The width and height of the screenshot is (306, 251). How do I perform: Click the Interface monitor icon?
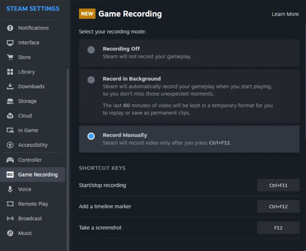click(x=10, y=42)
